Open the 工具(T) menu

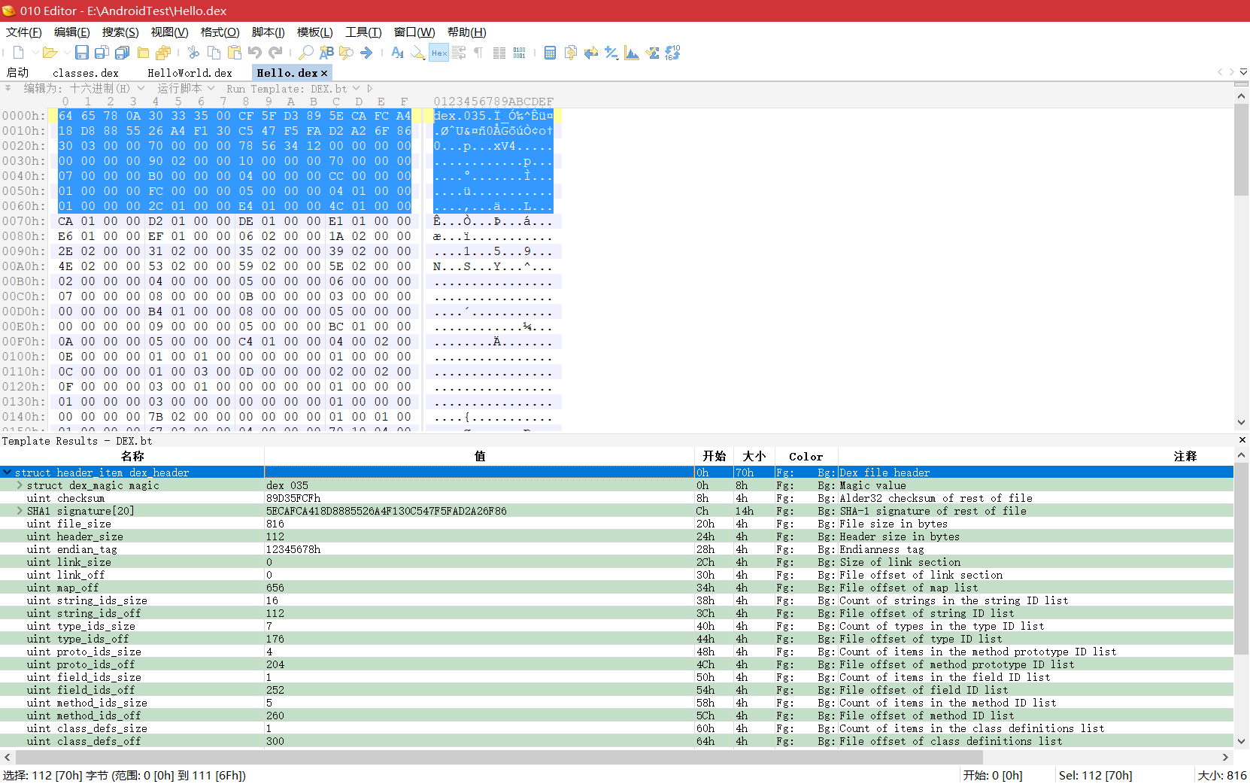363,32
